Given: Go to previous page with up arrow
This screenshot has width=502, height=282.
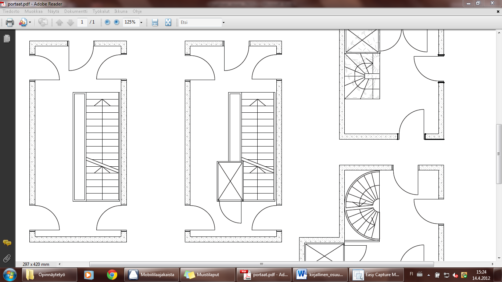Looking at the screenshot, I should point(60,22).
